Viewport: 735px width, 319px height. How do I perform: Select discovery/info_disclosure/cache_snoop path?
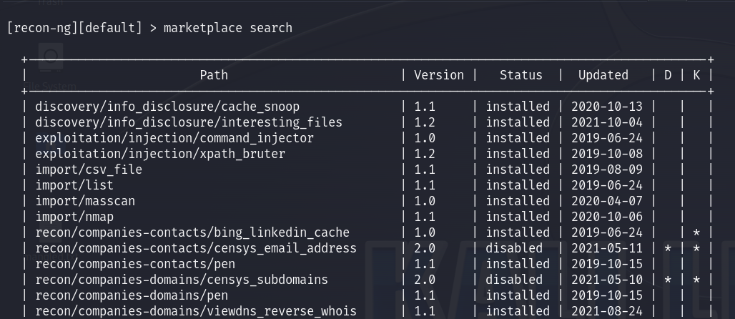167,107
